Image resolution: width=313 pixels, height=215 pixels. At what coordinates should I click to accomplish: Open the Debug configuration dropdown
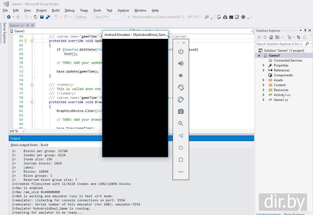84,17
